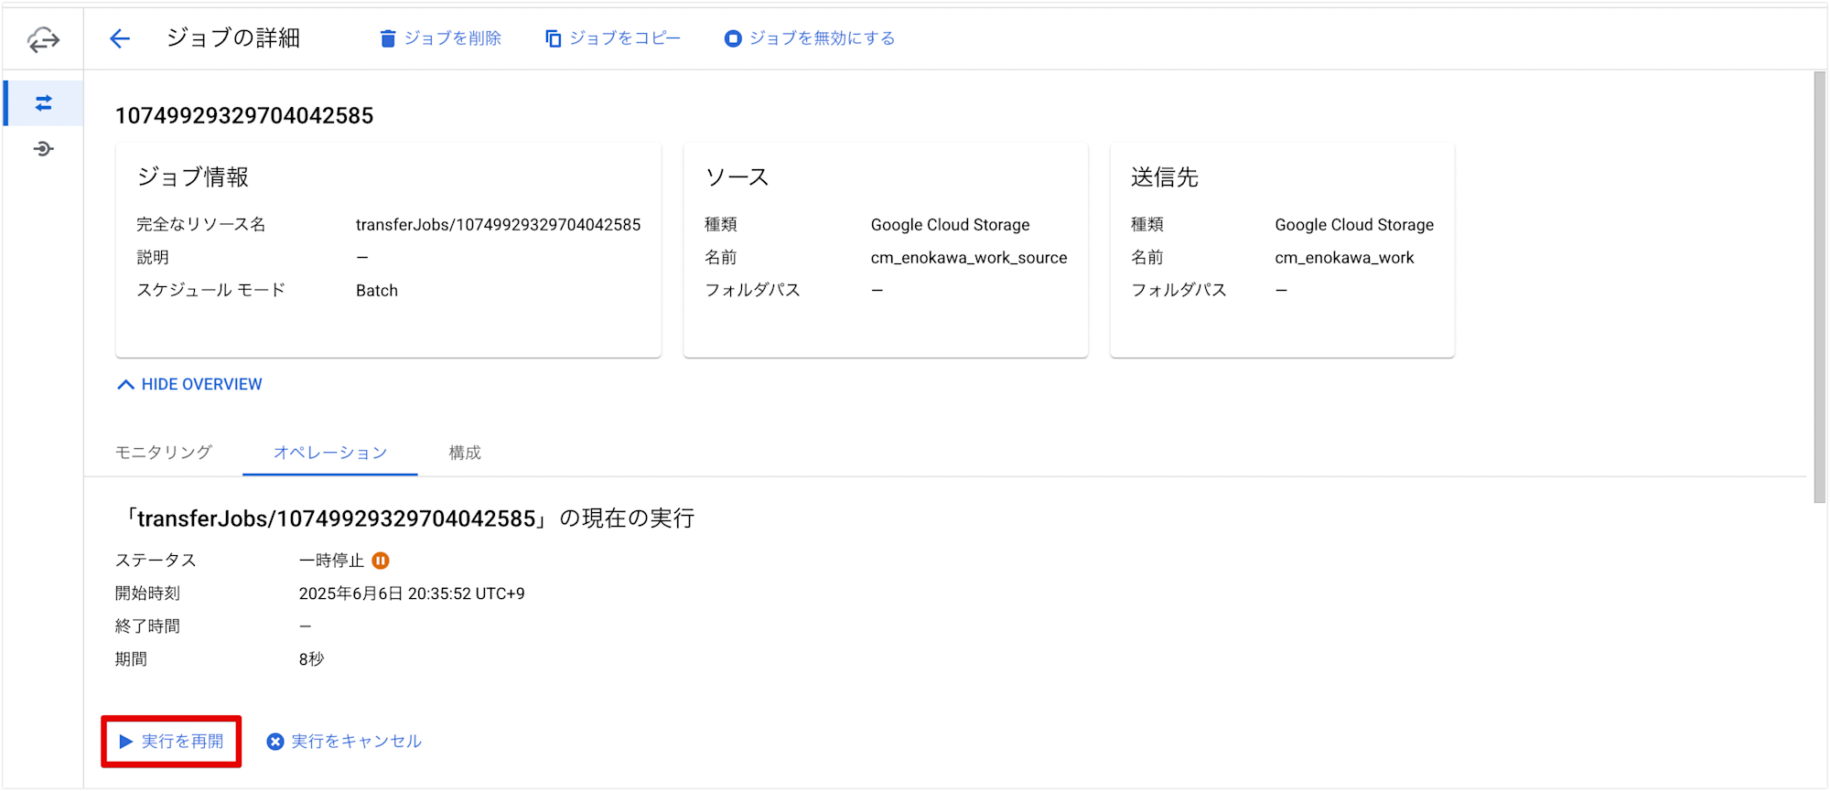Click the orange paused status icon

[381, 561]
